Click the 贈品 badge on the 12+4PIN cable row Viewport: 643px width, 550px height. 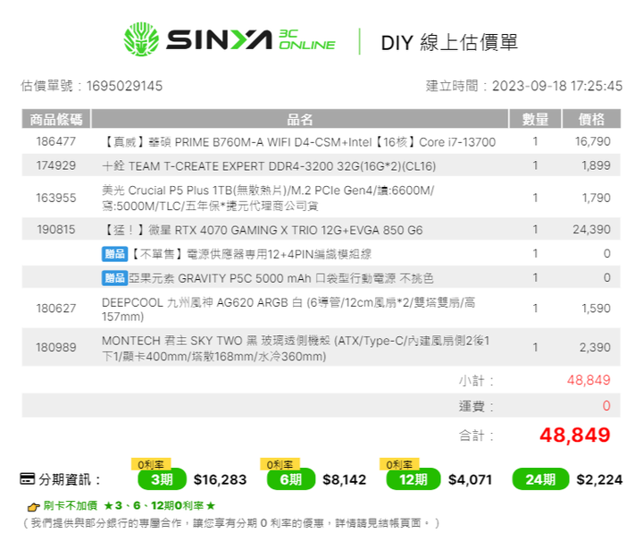click(114, 254)
